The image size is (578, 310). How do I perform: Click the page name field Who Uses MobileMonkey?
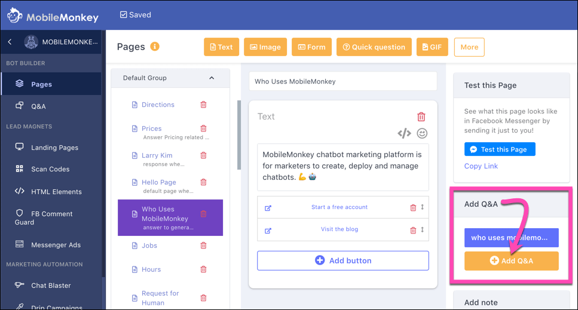pos(343,81)
